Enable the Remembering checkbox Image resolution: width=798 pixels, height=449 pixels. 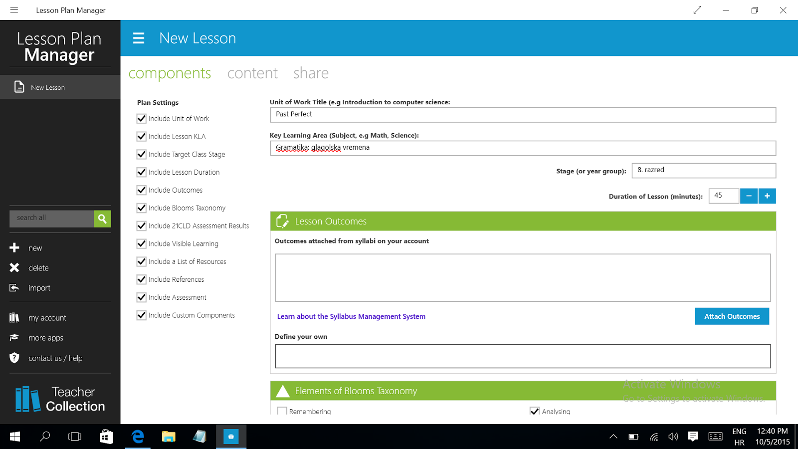tap(282, 411)
